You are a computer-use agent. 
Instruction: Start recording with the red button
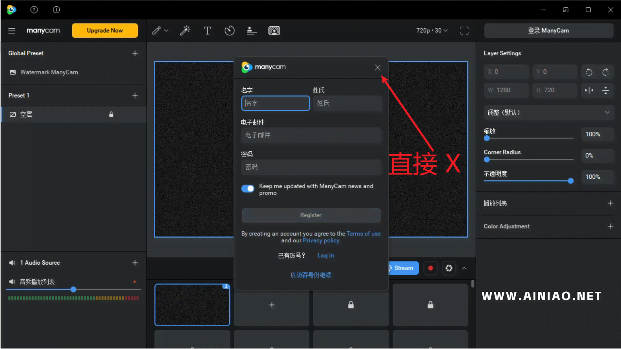pyautogui.click(x=431, y=268)
